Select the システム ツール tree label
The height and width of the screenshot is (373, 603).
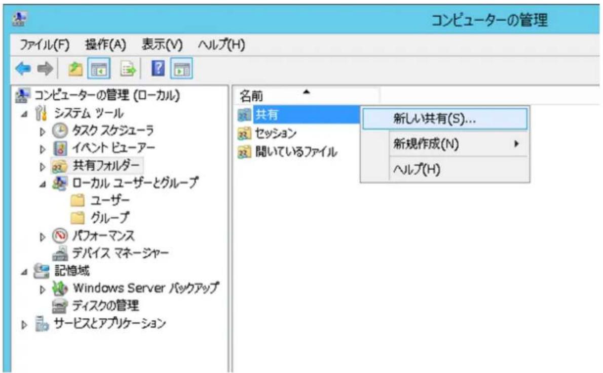(x=89, y=113)
